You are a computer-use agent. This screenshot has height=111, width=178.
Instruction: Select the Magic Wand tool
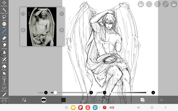[x=4, y=11]
